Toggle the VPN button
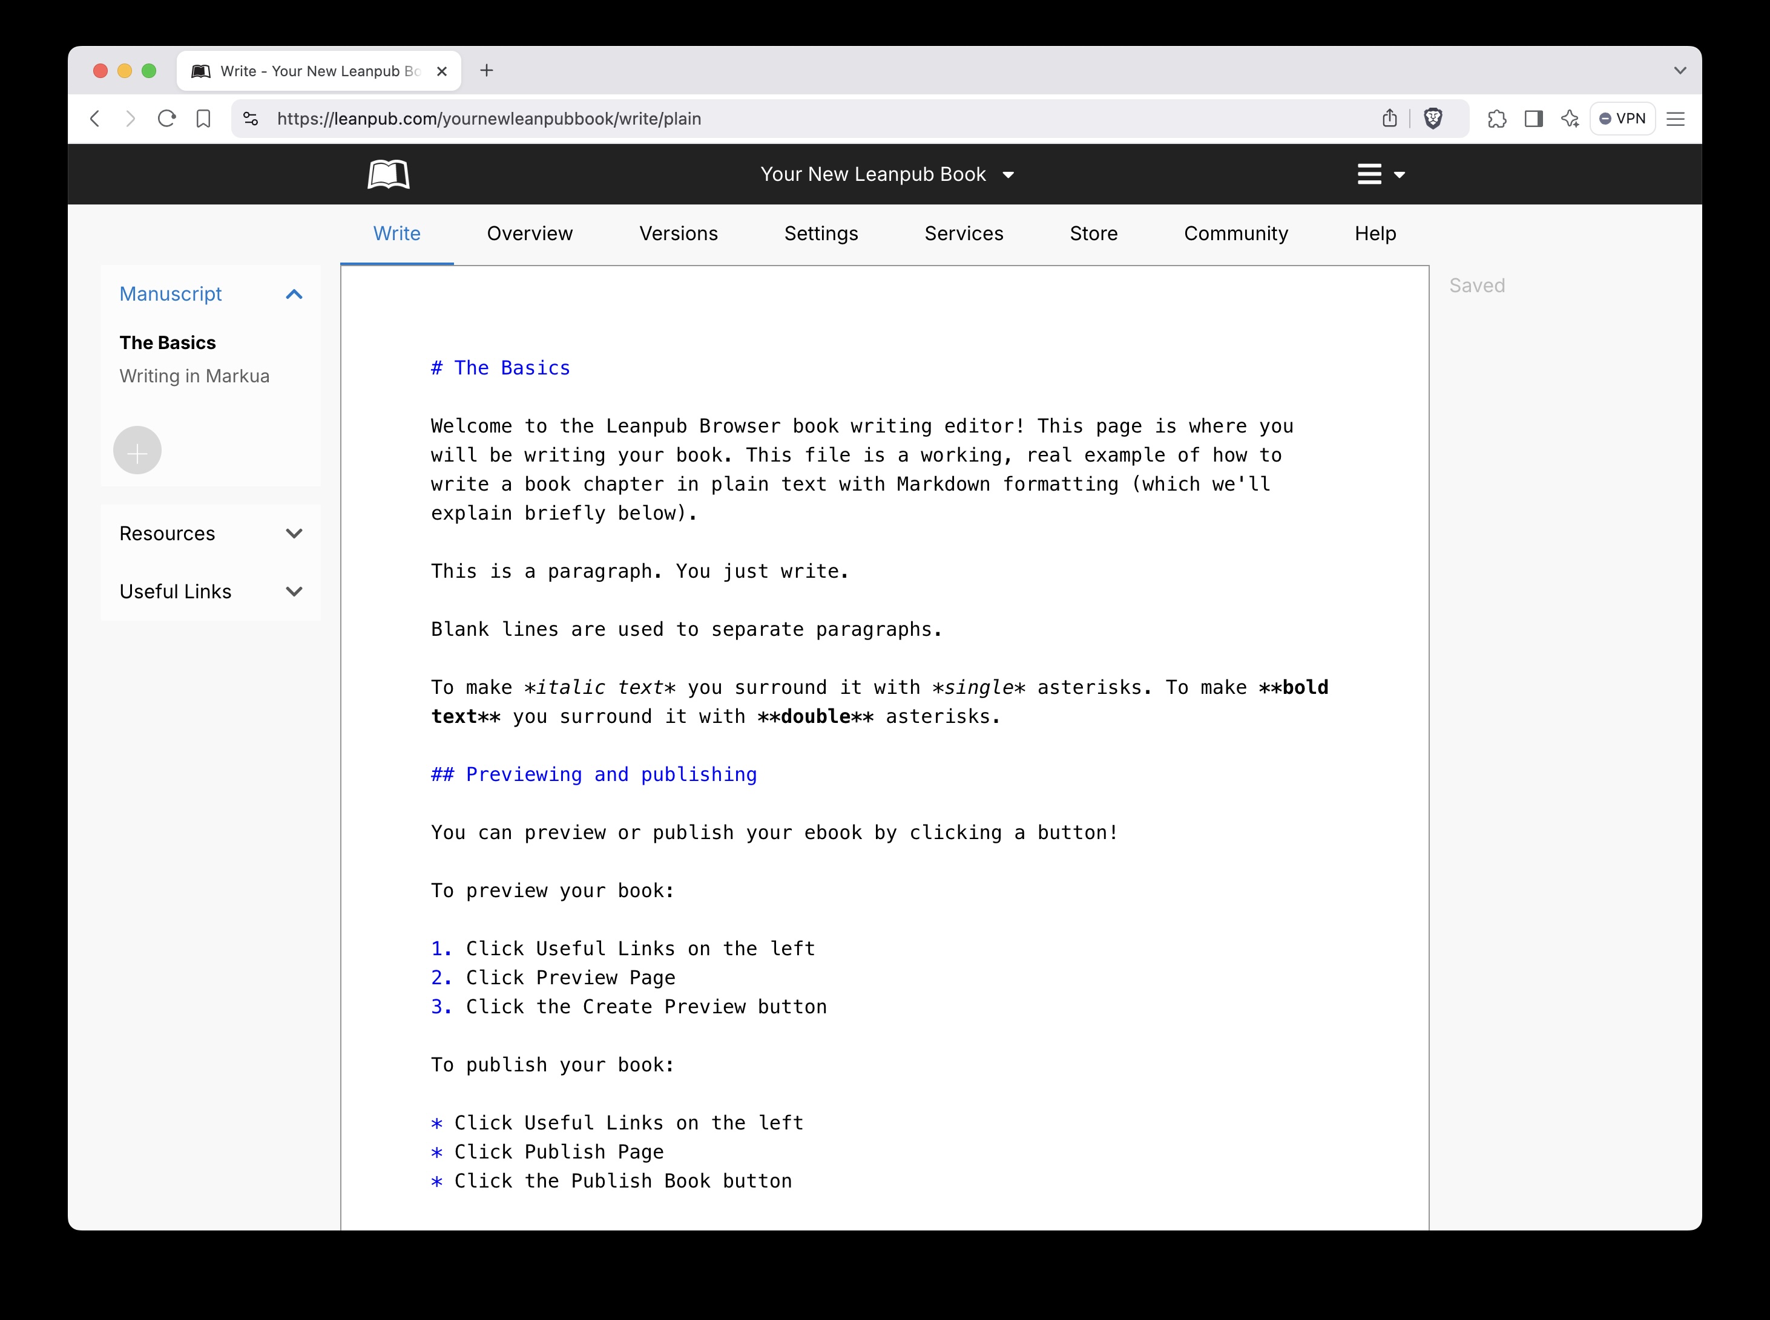The height and width of the screenshot is (1320, 1770). (x=1622, y=119)
